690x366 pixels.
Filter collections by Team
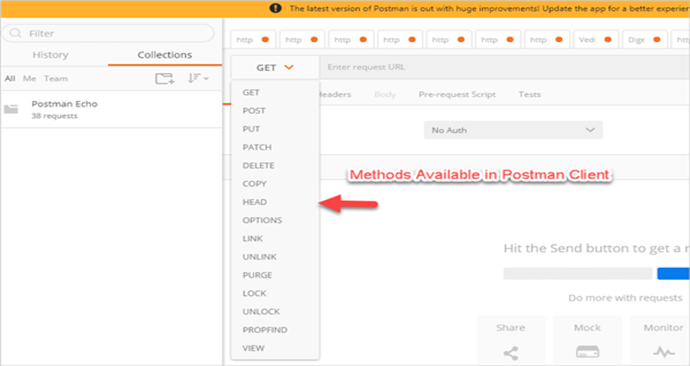click(x=56, y=79)
